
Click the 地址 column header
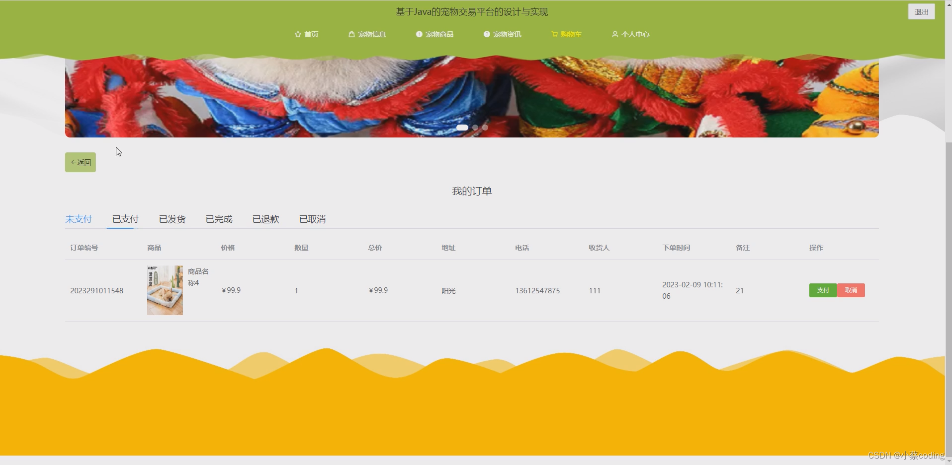(448, 248)
